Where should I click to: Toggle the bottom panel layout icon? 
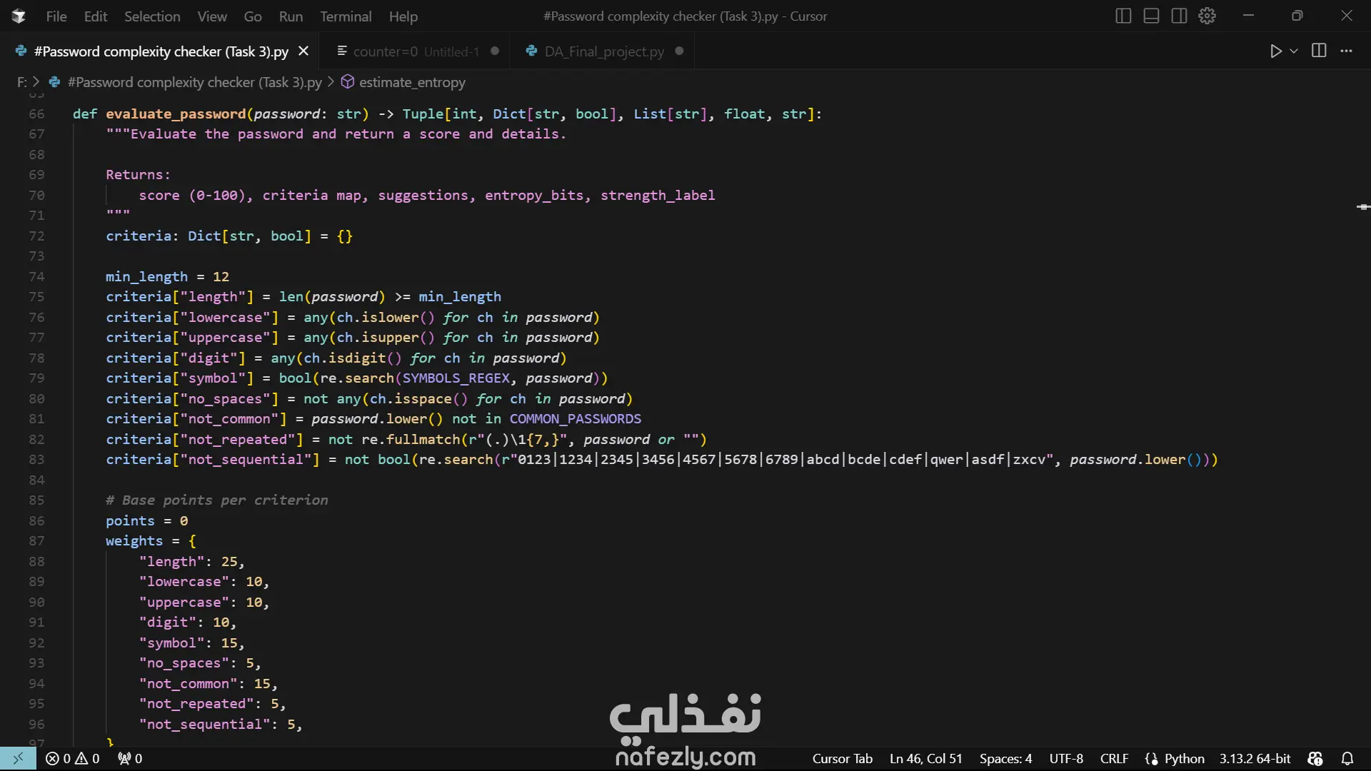tap(1151, 16)
